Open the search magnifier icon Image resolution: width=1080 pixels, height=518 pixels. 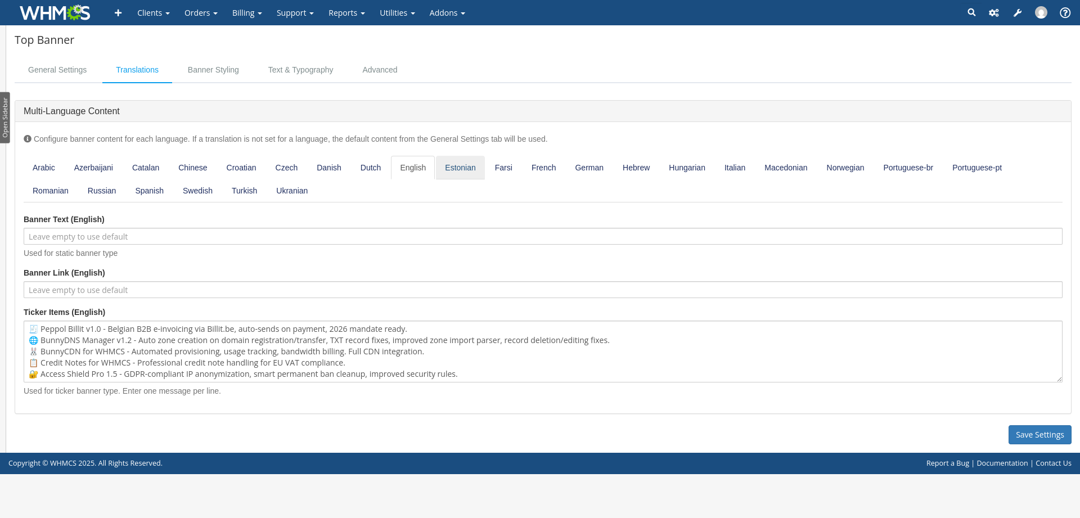971,12
